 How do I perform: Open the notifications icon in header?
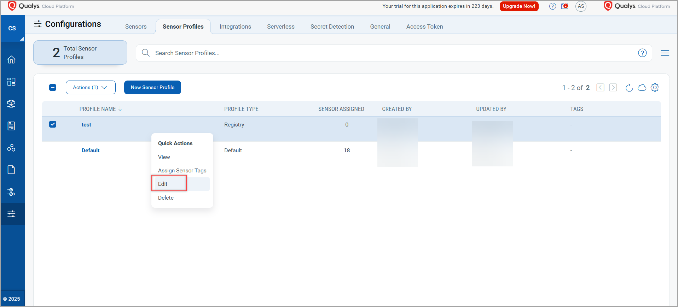pos(564,6)
